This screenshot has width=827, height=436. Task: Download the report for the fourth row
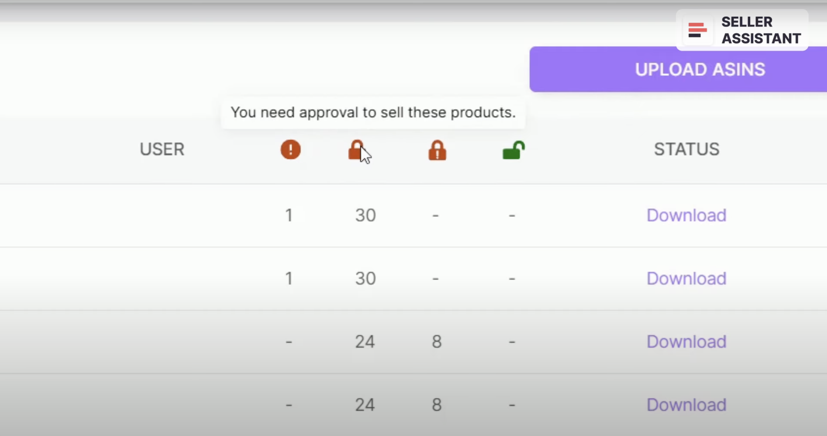[x=686, y=405]
